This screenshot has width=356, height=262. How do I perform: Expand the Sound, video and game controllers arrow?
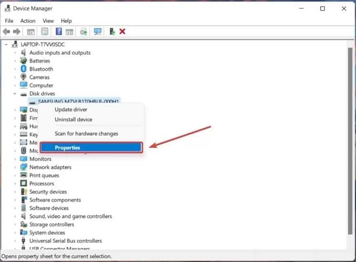15,216
